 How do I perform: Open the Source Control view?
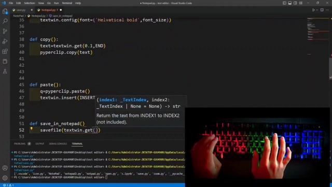5,31
